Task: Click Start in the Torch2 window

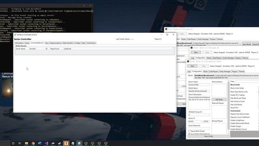Action: (x=196, y=52)
